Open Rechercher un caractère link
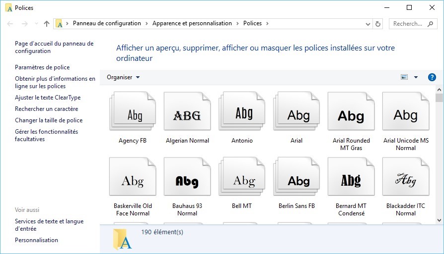Image resolution: width=444 pixels, height=254 pixels. [46, 109]
